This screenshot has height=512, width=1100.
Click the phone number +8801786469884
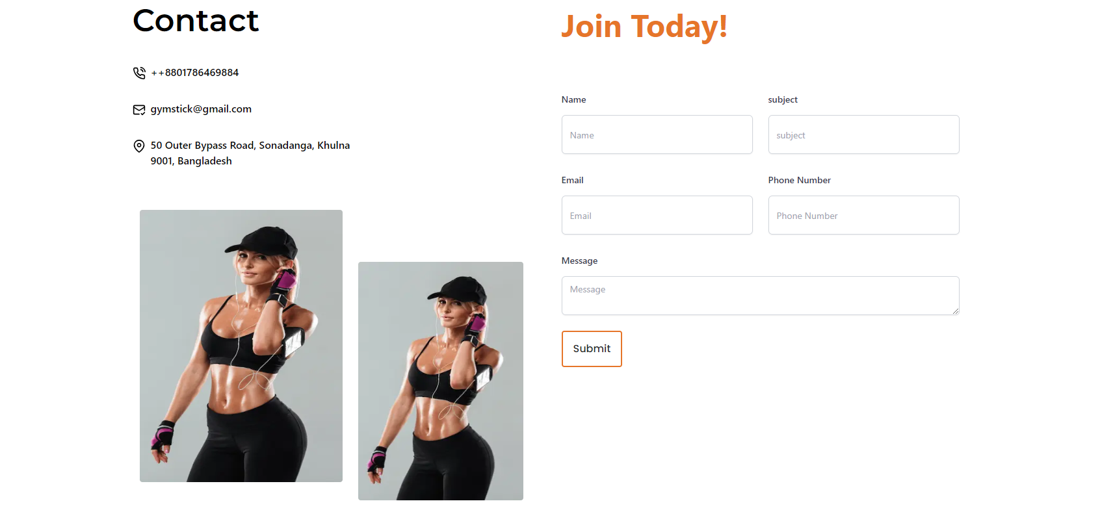(x=195, y=73)
